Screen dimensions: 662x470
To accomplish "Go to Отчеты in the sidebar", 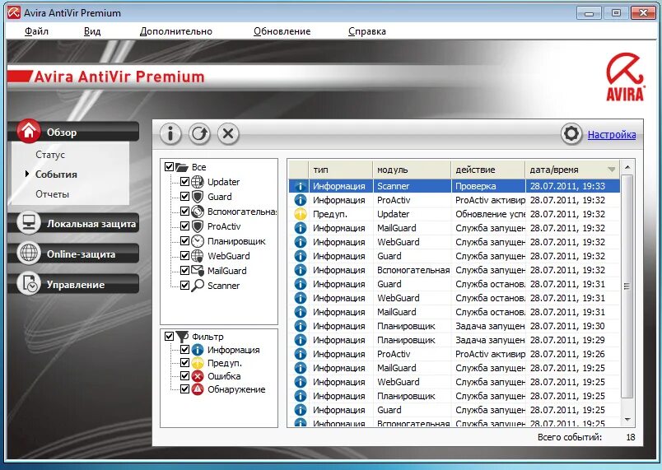I will [x=52, y=194].
